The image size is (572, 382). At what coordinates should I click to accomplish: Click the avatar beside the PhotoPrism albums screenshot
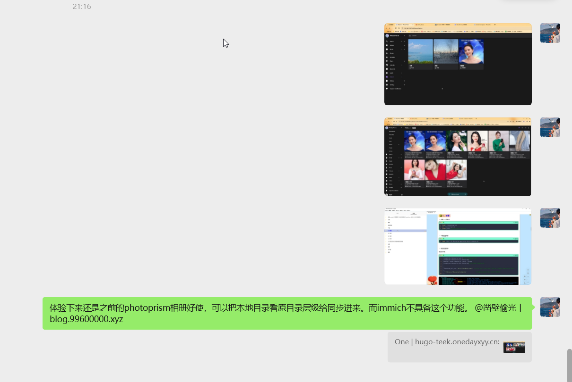pyautogui.click(x=550, y=33)
